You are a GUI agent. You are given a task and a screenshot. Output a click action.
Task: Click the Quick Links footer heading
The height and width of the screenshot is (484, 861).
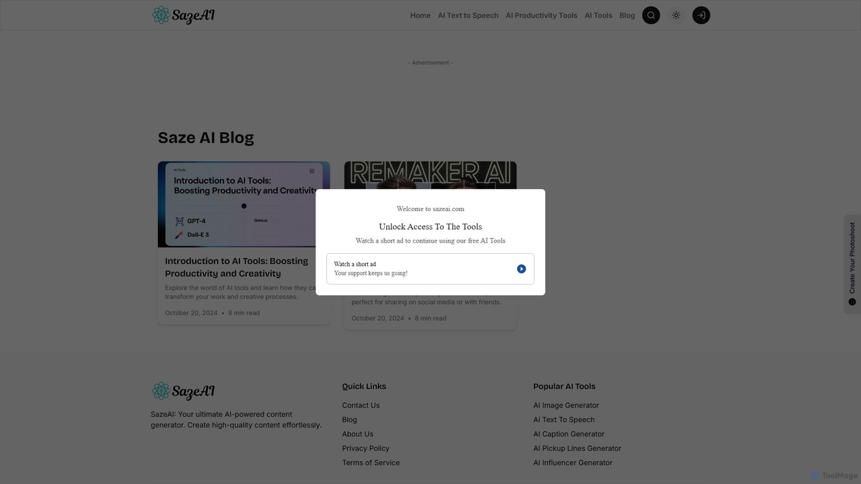[364, 387]
